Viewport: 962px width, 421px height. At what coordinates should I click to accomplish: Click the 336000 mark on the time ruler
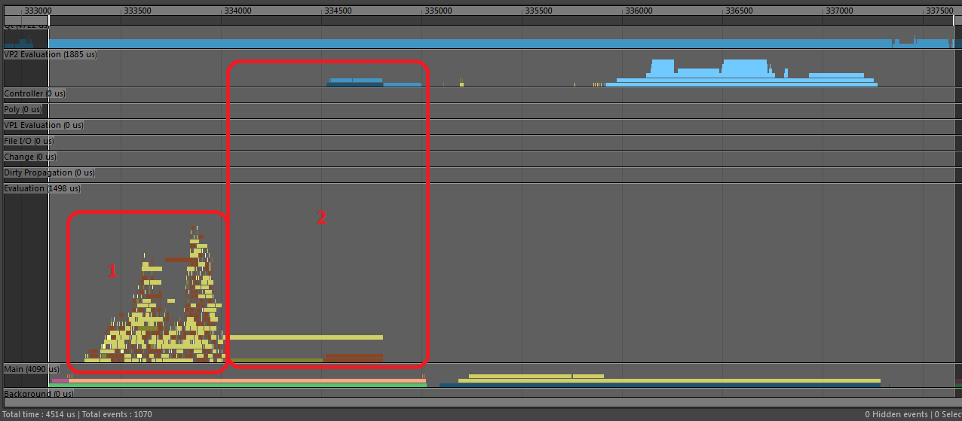coord(639,11)
